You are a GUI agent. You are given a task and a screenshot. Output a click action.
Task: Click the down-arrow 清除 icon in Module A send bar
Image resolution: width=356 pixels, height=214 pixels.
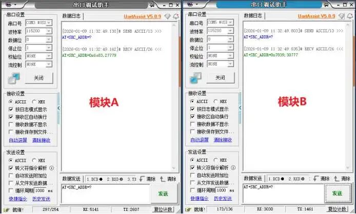141,179
